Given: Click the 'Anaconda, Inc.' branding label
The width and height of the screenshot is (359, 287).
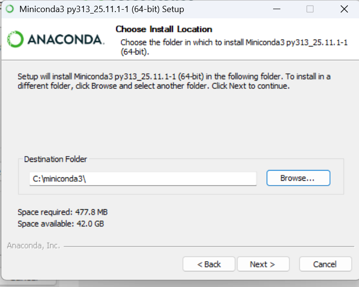Looking at the screenshot, I should (x=33, y=245).
